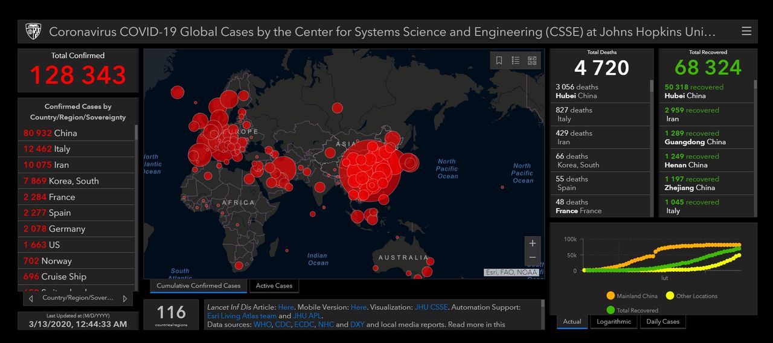
Task: Open the JHU APL link
Action: [307, 316]
